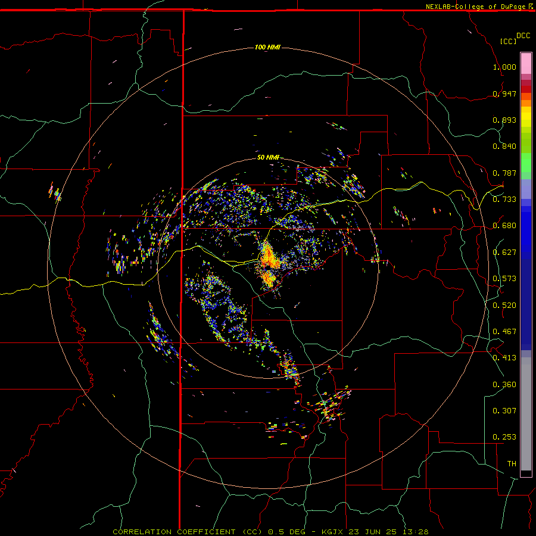Click the 0.520 legend value

[x=504, y=306]
